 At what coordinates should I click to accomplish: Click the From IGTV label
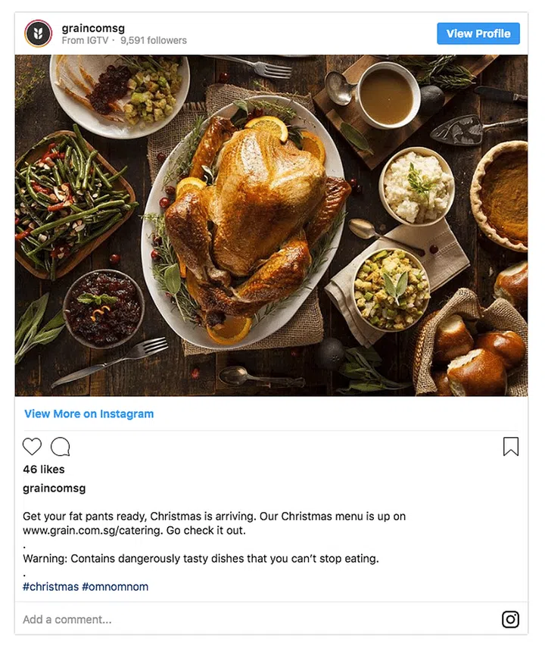83,41
